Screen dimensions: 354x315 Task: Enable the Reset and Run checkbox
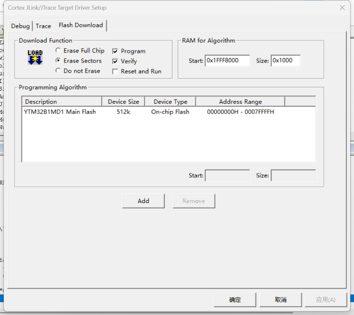click(115, 71)
